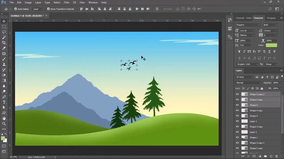
Task: Hide the Shape 4 layer
Action: point(237,116)
